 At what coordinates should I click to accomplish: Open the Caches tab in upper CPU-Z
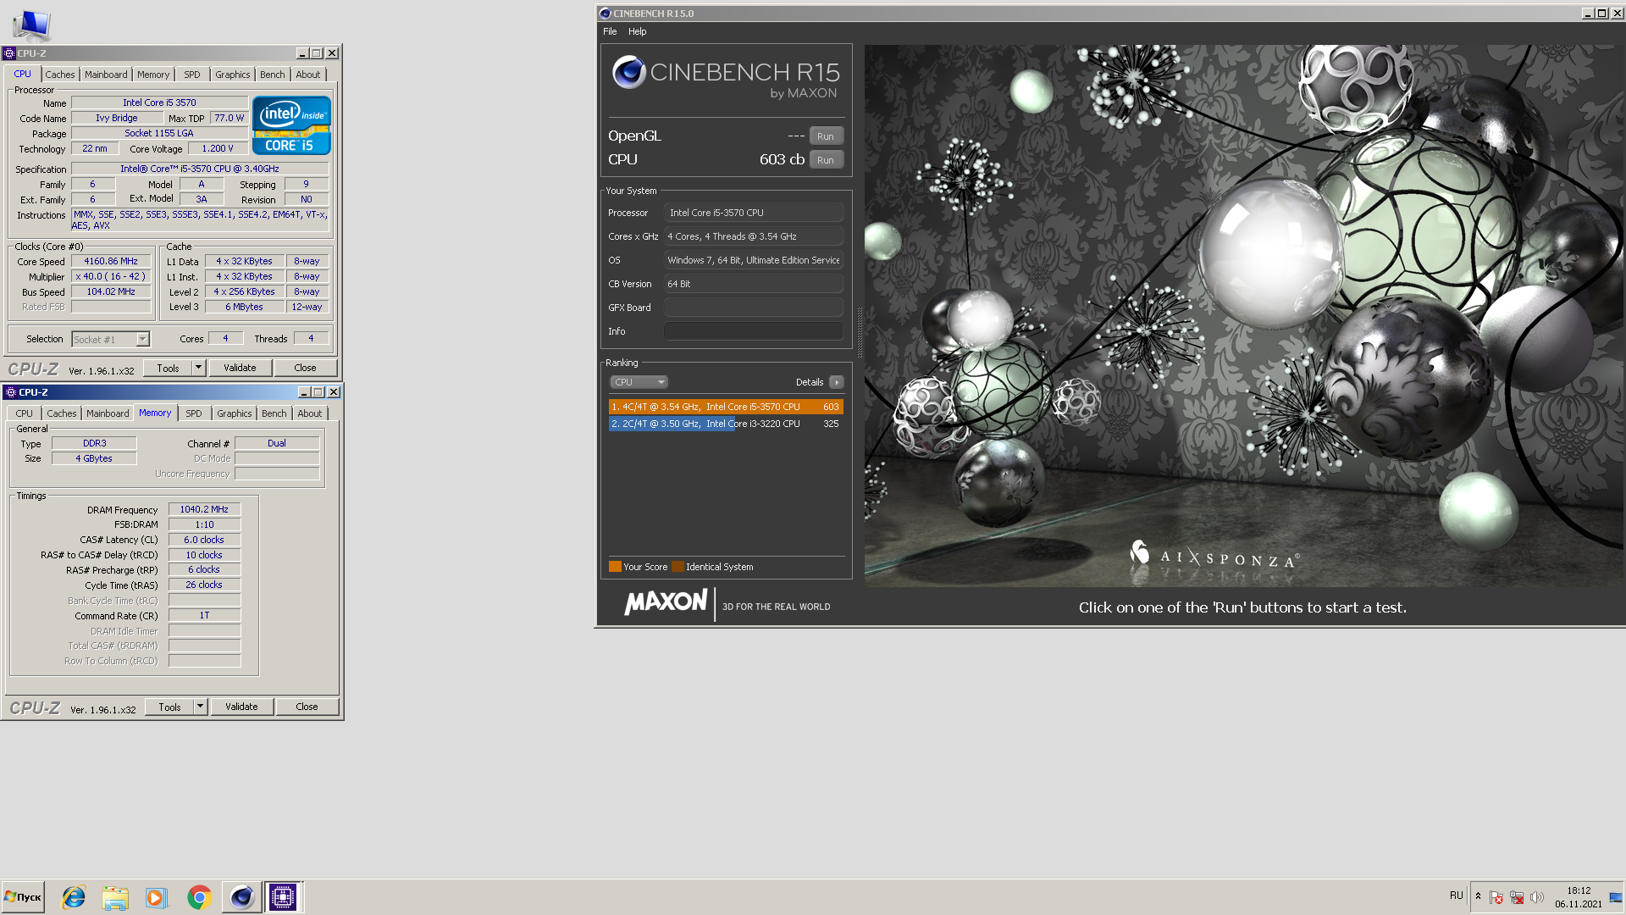[59, 75]
